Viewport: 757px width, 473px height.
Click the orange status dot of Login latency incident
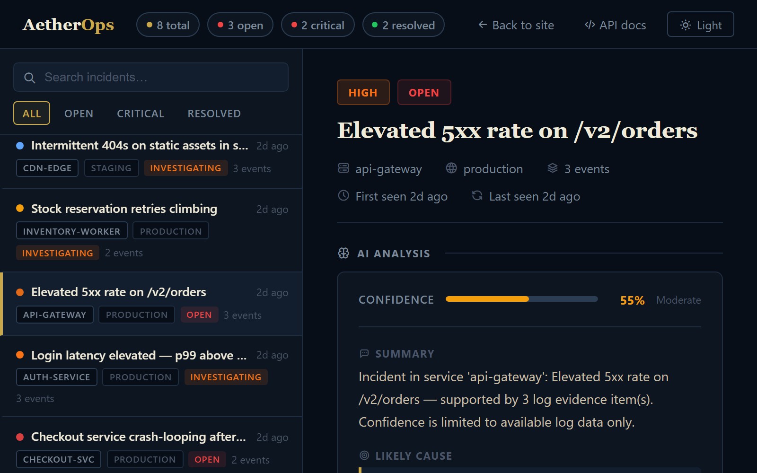(20, 355)
